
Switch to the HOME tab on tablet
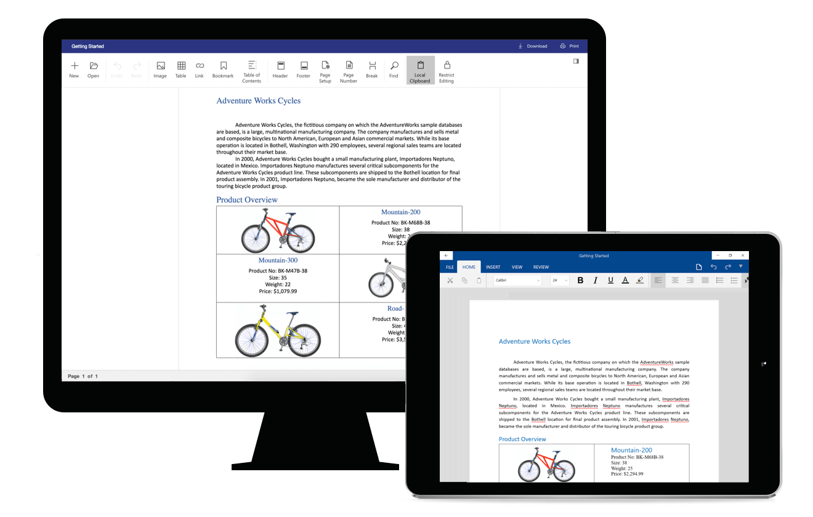click(x=469, y=267)
